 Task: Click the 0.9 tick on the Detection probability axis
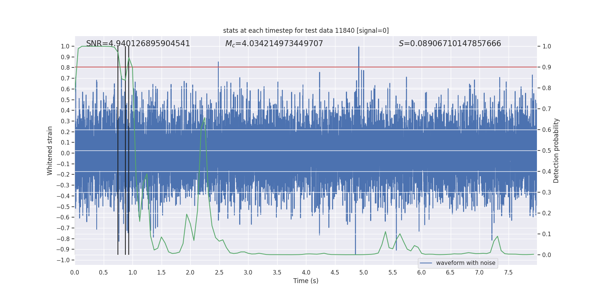click(x=547, y=67)
